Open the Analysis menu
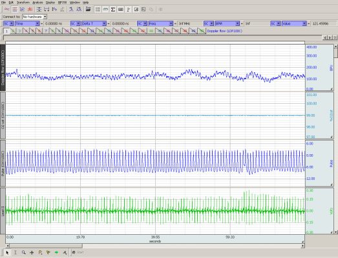 point(37,3)
